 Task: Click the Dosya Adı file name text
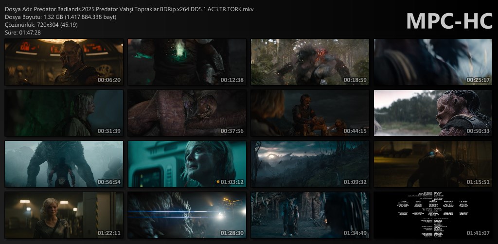(129, 9)
